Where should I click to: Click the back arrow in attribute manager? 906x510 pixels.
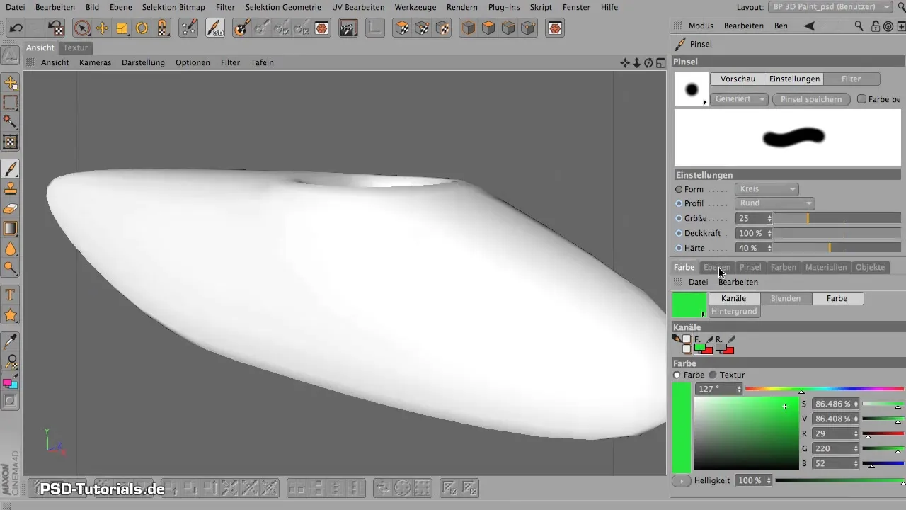click(809, 25)
